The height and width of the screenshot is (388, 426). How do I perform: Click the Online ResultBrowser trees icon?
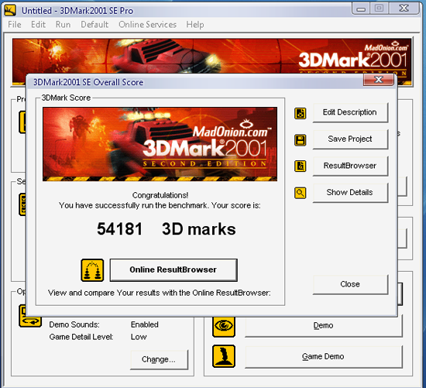click(92, 270)
